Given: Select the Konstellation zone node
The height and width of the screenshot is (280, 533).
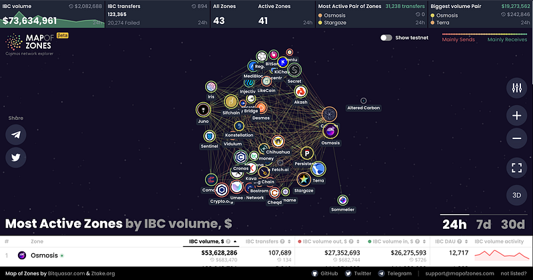Looking at the screenshot, I should [x=239, y=126].
